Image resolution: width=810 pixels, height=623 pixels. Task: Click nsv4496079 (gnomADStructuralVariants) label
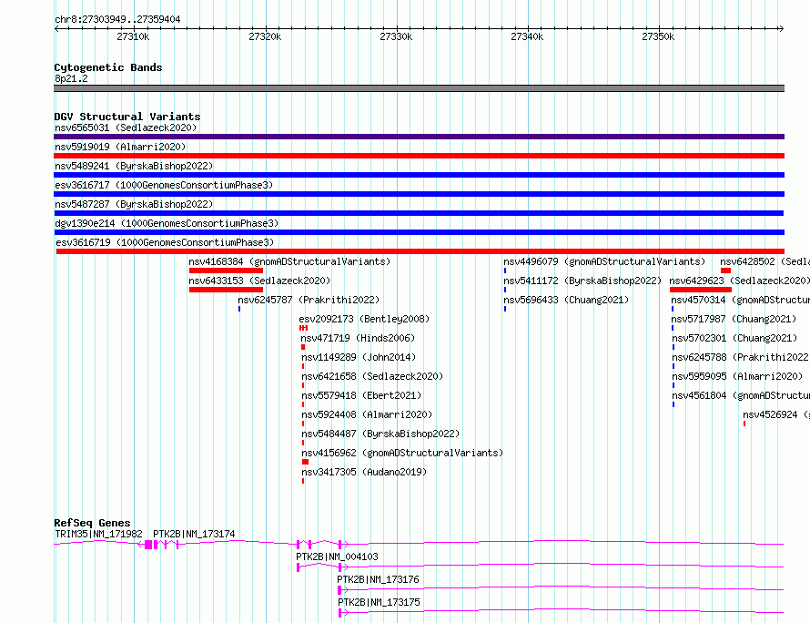click(x=604, y=261)
